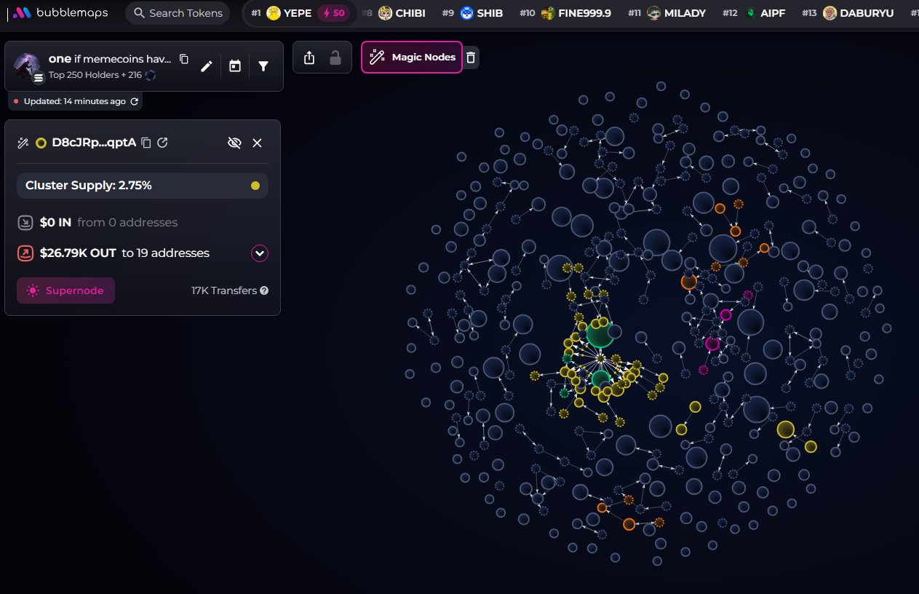Image resolution: width=919 pixels, height=594 pixels.
Task: Hide the D8cJRp...qptA address with eye icon
Action: (234, 143)
